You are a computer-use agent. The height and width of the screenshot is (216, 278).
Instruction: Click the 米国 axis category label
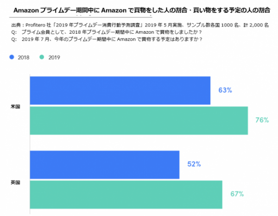coord(15,106)
